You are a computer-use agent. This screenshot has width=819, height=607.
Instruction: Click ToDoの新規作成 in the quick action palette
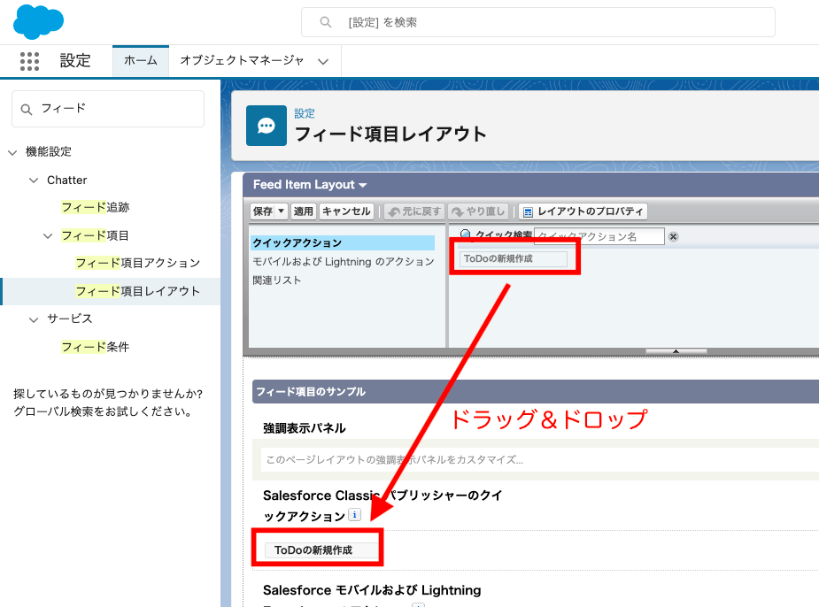click(513, 259)
